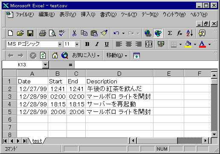Apply the yellow Fill Color swatch
220x154 pixels.
tap(188, 44)
